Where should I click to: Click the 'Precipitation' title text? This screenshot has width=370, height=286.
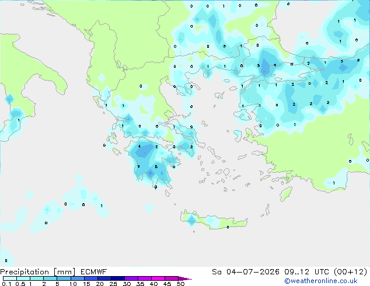coord(25,272)
